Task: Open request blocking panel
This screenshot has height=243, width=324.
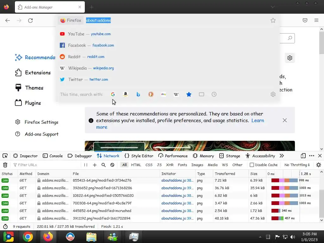Action: 112,165
